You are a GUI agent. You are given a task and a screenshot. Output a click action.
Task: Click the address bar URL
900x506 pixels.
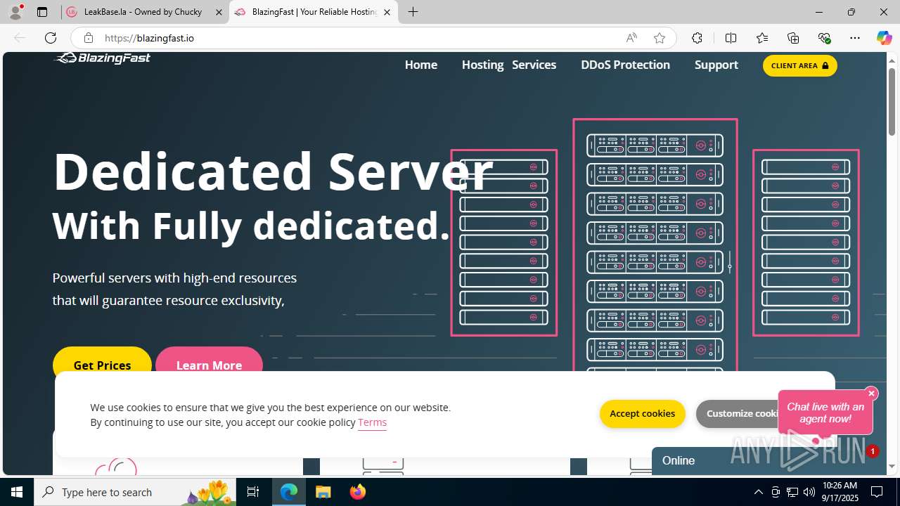[149, 38]
